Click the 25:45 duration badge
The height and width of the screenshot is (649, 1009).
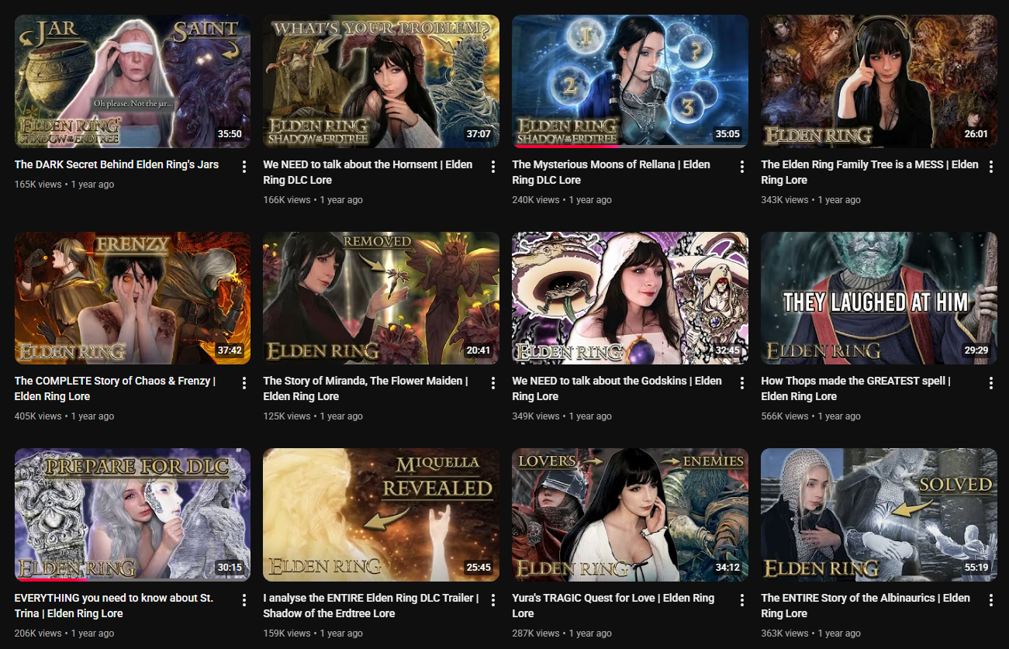click(479, 568)
